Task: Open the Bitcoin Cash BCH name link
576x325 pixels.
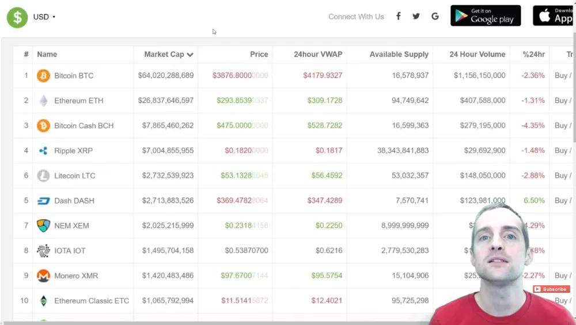Action: tap(84, 125)
